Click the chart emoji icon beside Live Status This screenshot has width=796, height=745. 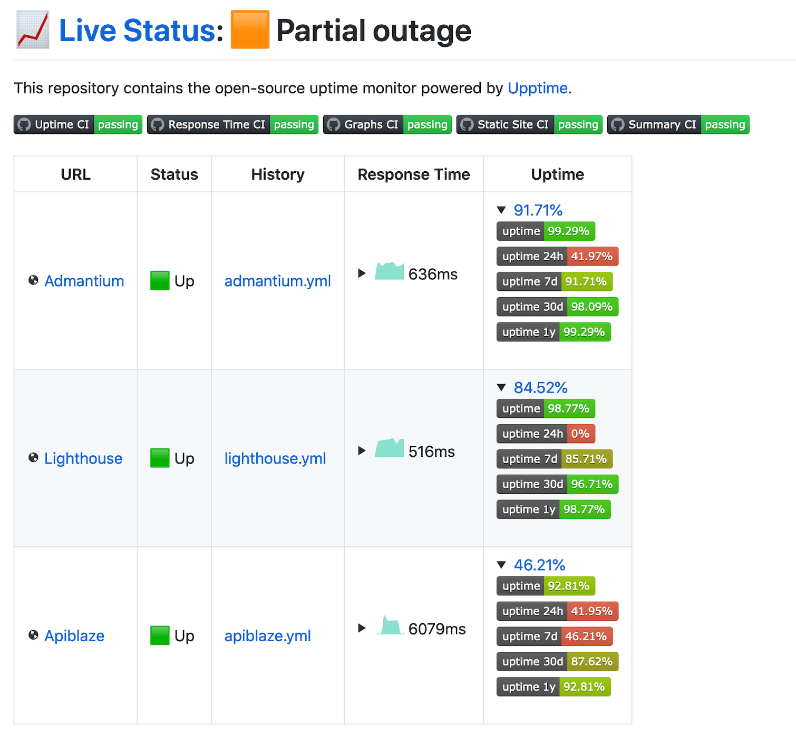(x=33, y=30)
